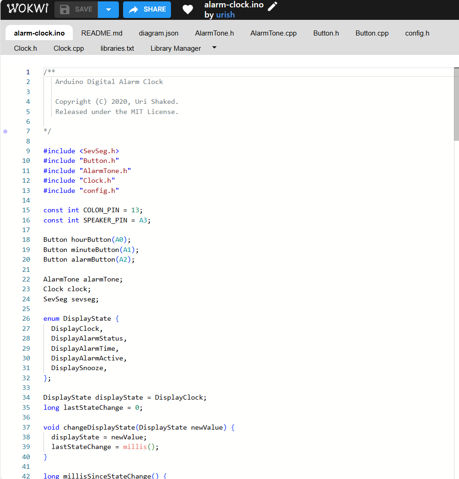Screen dimensions: 459x479
Task: Open the AlarmTone.cpp tab
Action: 273,33
